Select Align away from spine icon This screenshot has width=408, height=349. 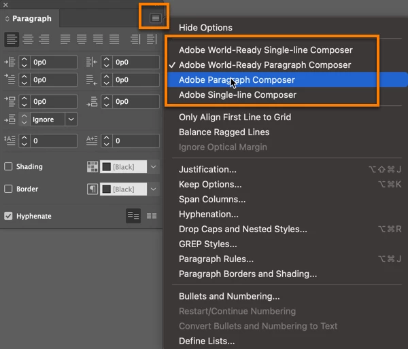tap(152, 39)
